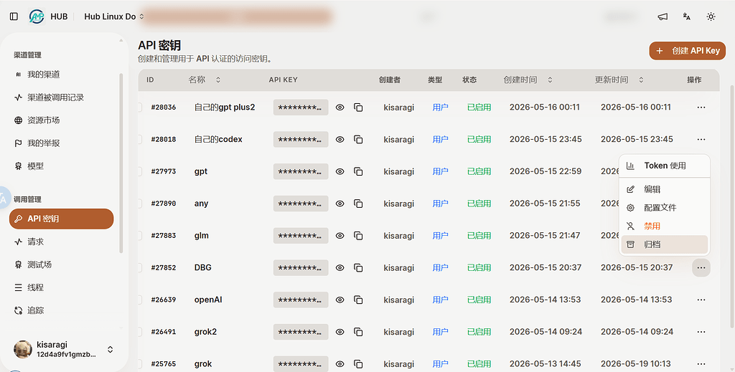
Task: Select 禁用 in the context menu
Action: click(664, 226)
